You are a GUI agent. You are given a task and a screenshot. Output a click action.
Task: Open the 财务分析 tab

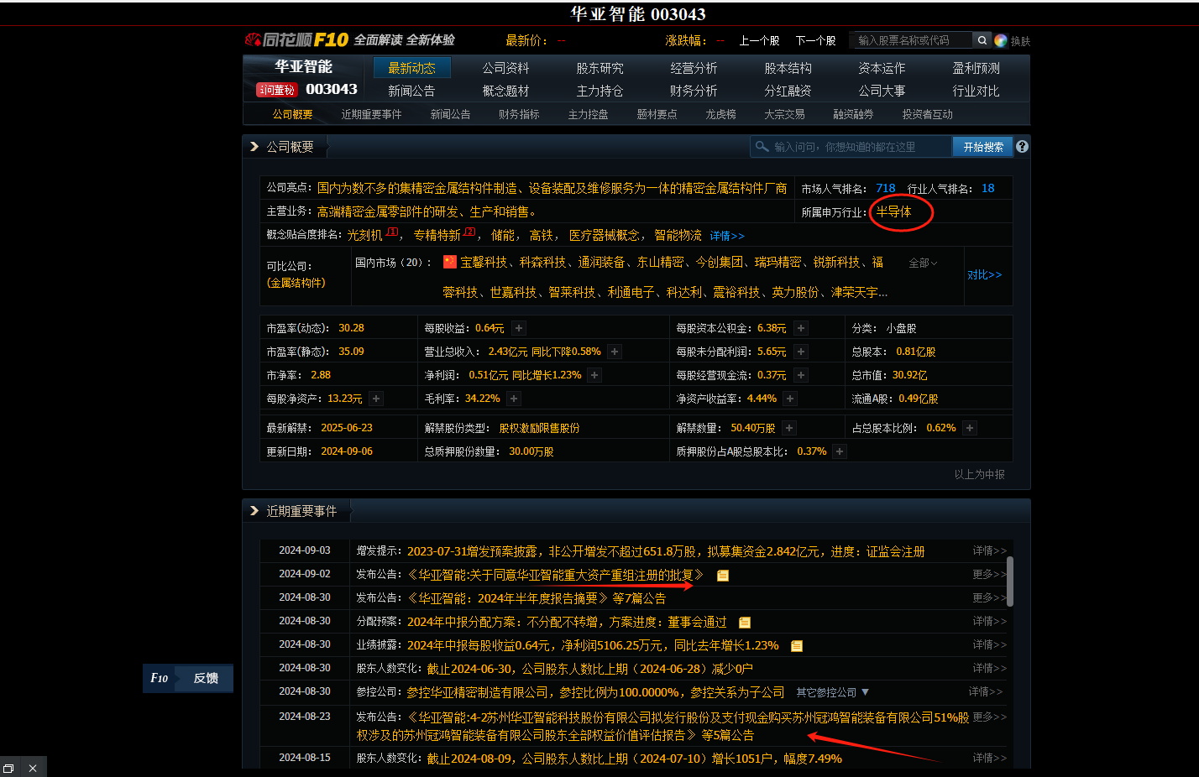tap(694, 91)
